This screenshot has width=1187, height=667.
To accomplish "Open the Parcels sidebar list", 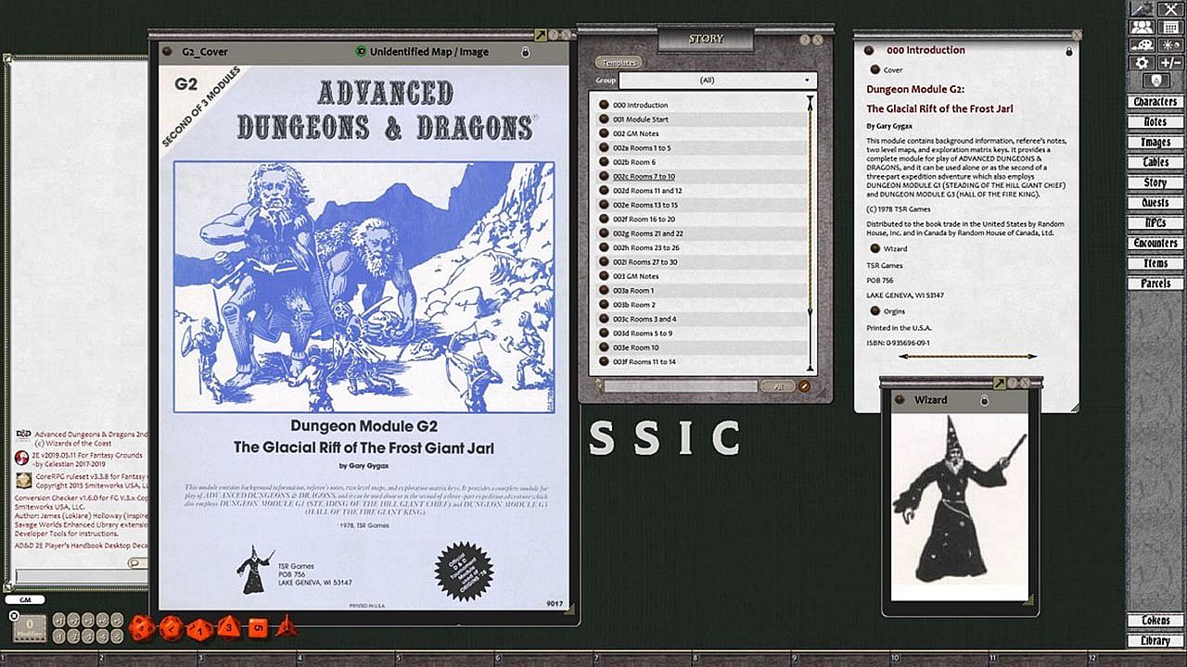I will pos(1155,284).
